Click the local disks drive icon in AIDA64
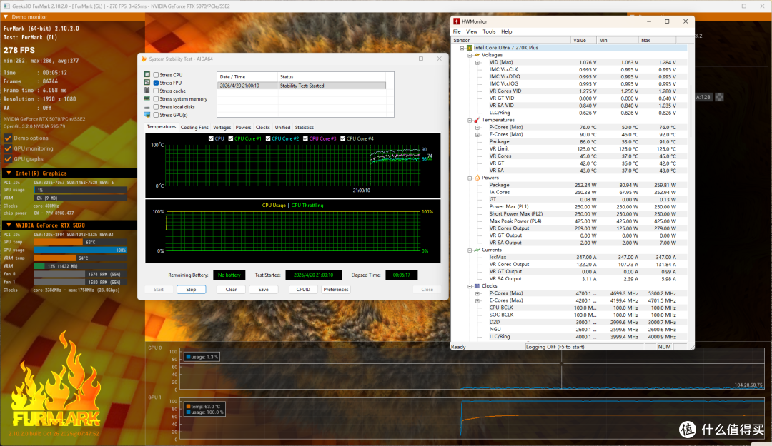The image size is (772, 446). point(147,107)
